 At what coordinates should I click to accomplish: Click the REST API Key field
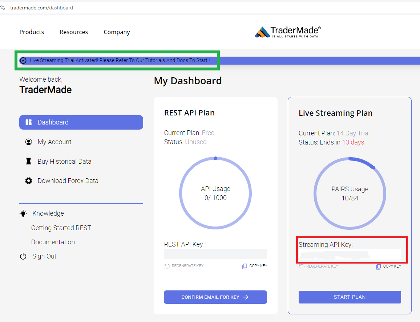pos(215,254)
